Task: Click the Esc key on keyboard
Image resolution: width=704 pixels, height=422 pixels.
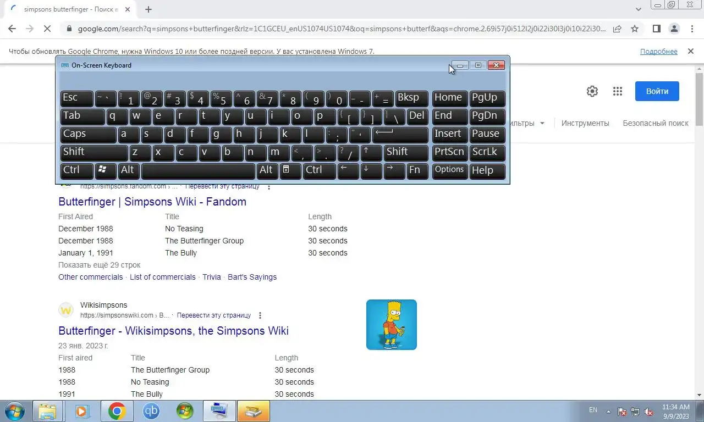Action: (x=76, y=98)
